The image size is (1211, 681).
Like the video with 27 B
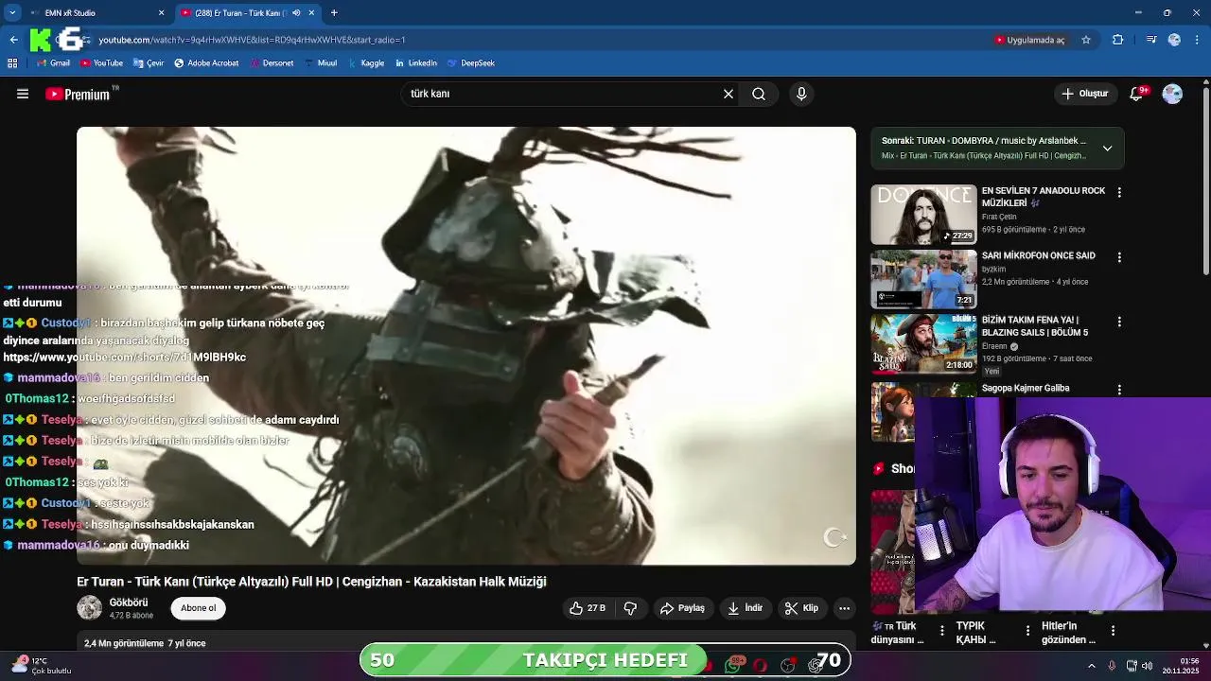coord(588,608)
